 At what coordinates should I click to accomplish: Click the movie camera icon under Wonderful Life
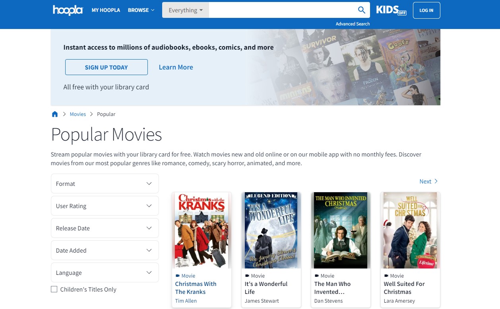tap(247, 276)
